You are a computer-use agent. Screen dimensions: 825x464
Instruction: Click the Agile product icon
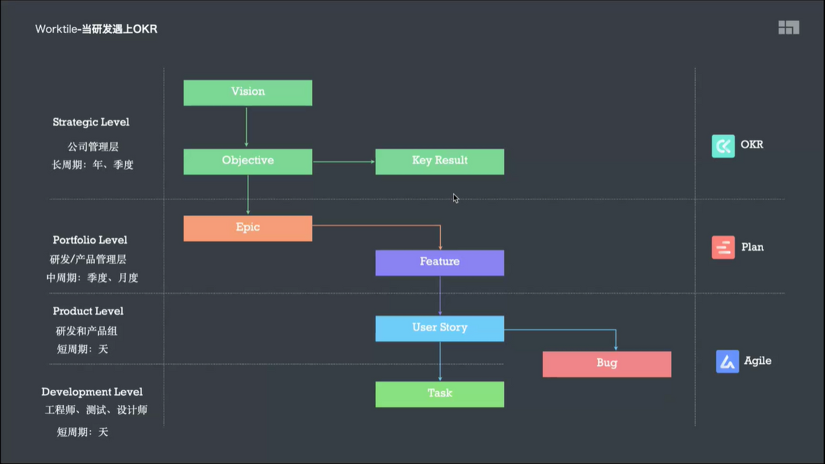click(727, 362)
